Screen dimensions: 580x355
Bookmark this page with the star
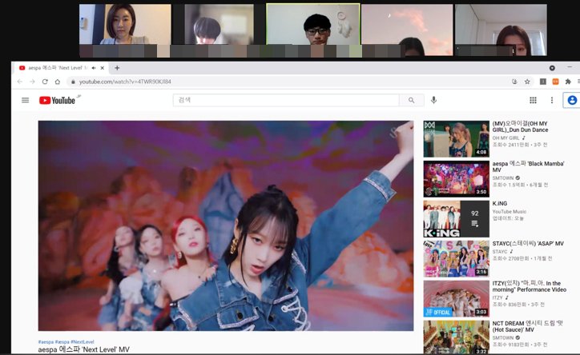527,82
